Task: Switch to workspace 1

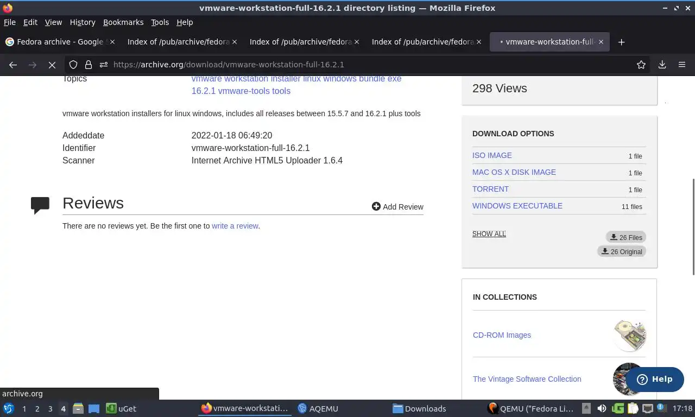Action: coord(24,409)
